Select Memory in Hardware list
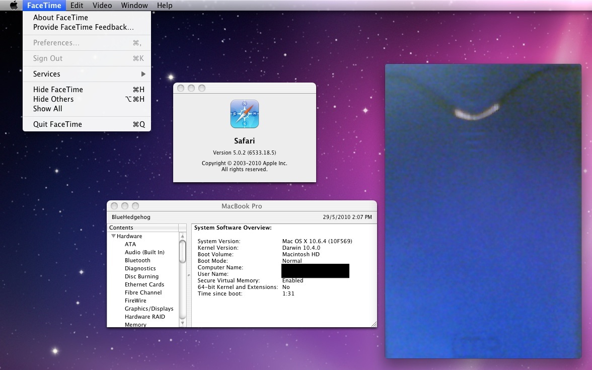This screenshot has height=370, width=592. (x=135, y=325)
